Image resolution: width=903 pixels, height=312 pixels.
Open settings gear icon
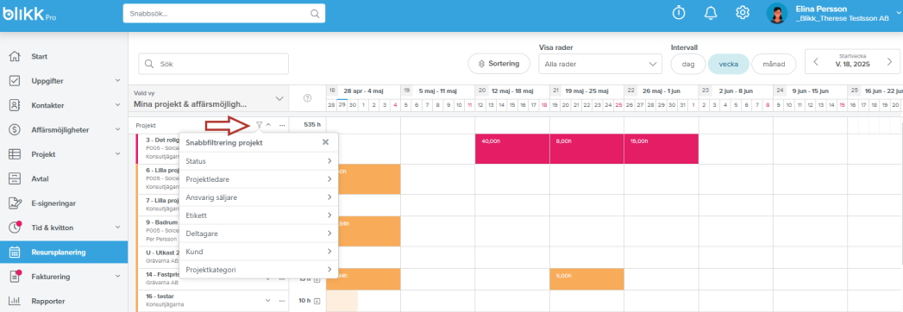click(x=743, y=13)
